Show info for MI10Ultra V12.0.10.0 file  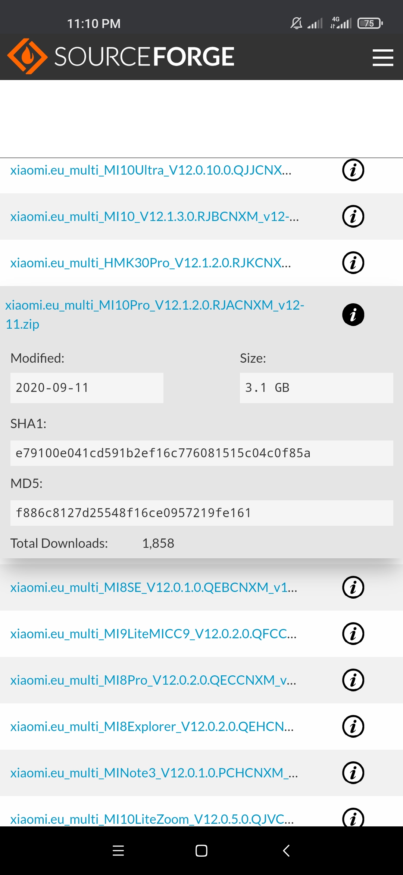[x=353, y=170]
